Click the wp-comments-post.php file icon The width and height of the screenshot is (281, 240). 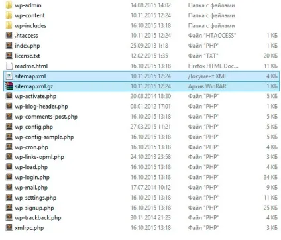pyautogui.click(x=9, y=117)
